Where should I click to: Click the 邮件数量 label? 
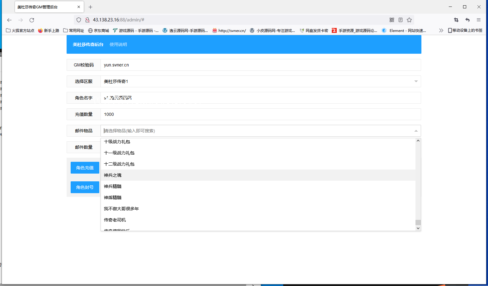(84, 147)
